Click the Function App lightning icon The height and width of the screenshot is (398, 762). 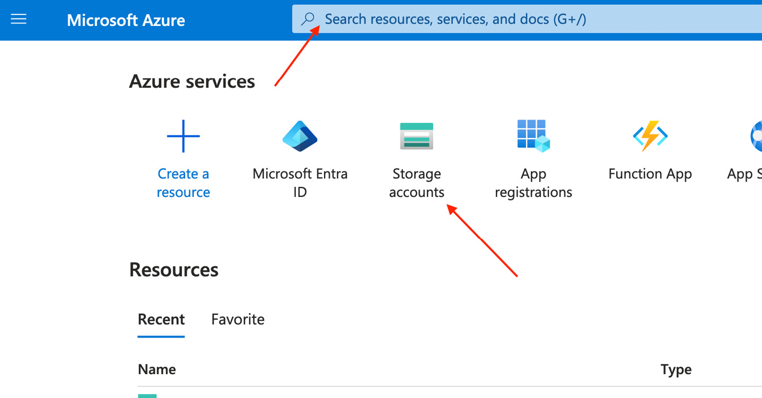click(x=650, y=136)
